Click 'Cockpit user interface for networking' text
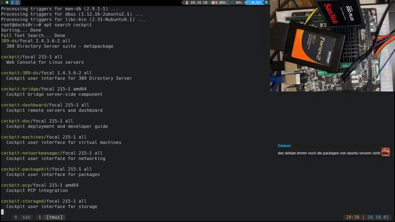This screenshot has width=395, height=222. click(x=56, y=159)
